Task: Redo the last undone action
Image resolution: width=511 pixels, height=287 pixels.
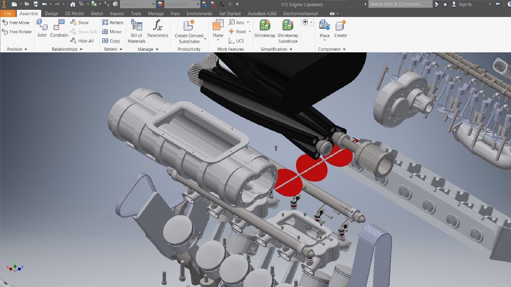Action: 57,4
